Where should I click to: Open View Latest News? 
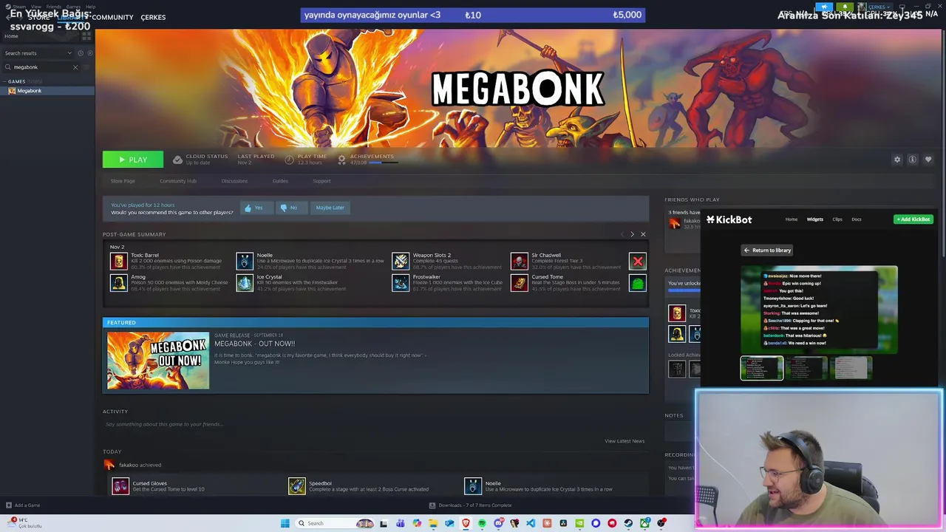coord(625,441)
